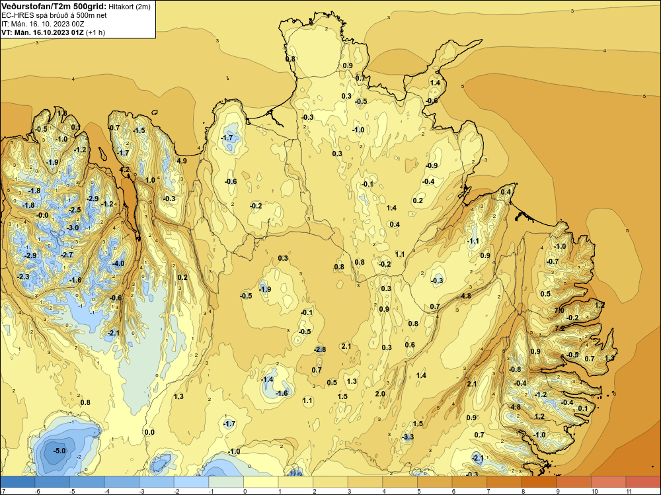
Task: Click the 2.0 temperature value
Action: (x=380, y=394)
